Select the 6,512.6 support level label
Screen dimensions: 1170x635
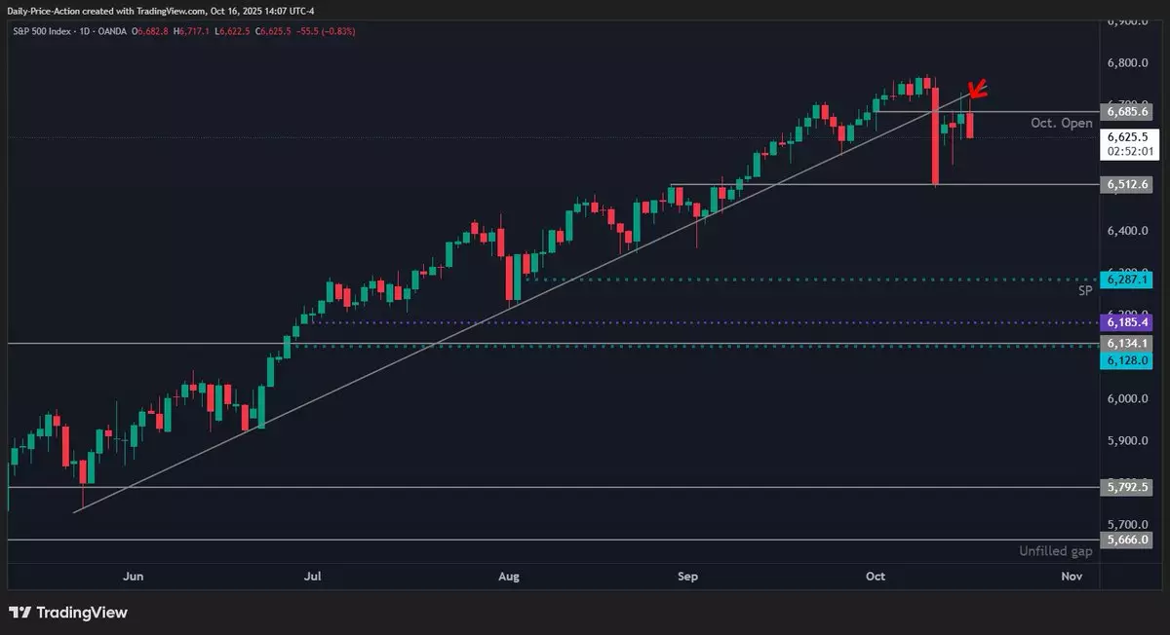(1129, 184)
